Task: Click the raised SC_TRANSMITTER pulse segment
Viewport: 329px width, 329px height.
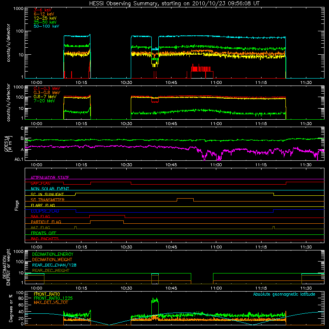Action: [185, 199]
